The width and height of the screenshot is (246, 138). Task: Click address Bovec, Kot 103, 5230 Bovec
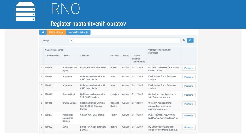point(94,67)
